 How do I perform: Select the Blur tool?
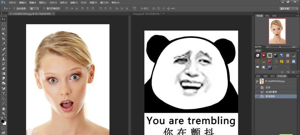(x=3, y=78)
